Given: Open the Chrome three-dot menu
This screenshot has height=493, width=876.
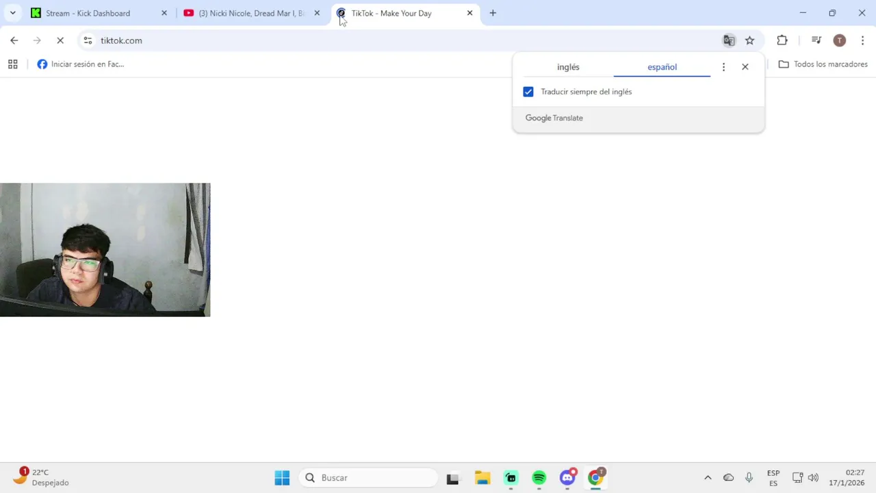Looking at the screenshot, I should point(862,40).
